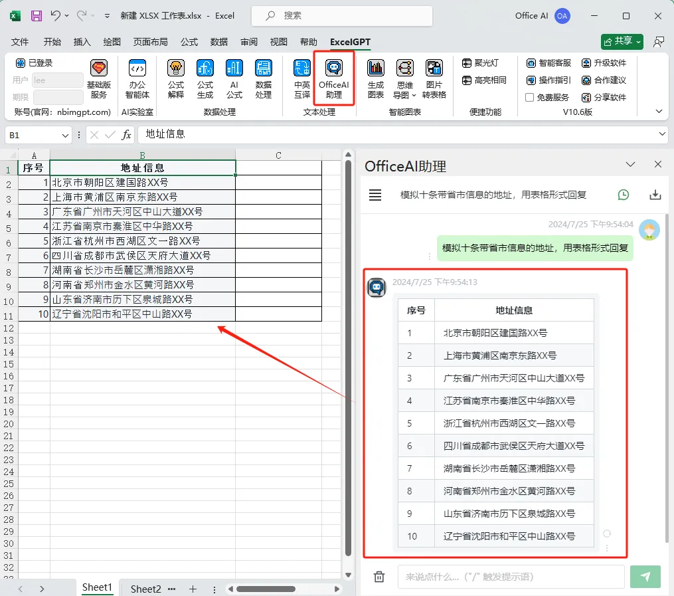Screen dimensions: 674x596
Task: Expand the 思维导图 dropdown
Action: [x=414, y=96]
